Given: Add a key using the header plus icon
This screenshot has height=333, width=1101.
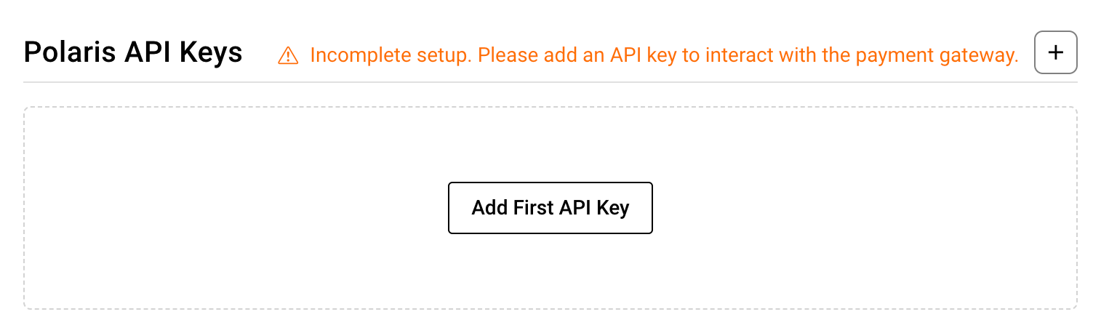Looking at the screenshot, I should pyautogui.click(x=1055, y=52).
